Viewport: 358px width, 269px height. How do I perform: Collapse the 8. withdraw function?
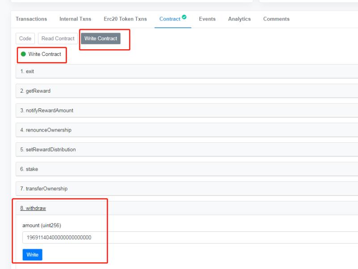tap(187, 208)
